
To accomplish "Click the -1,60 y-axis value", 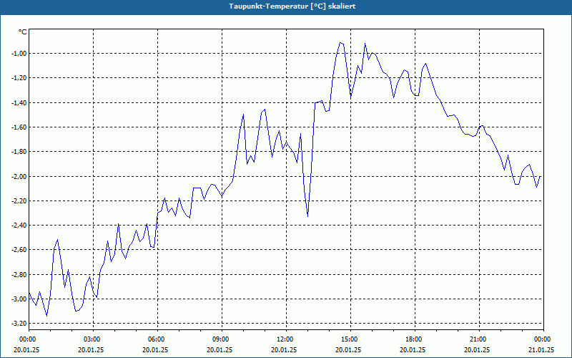I will click(19, 127).
